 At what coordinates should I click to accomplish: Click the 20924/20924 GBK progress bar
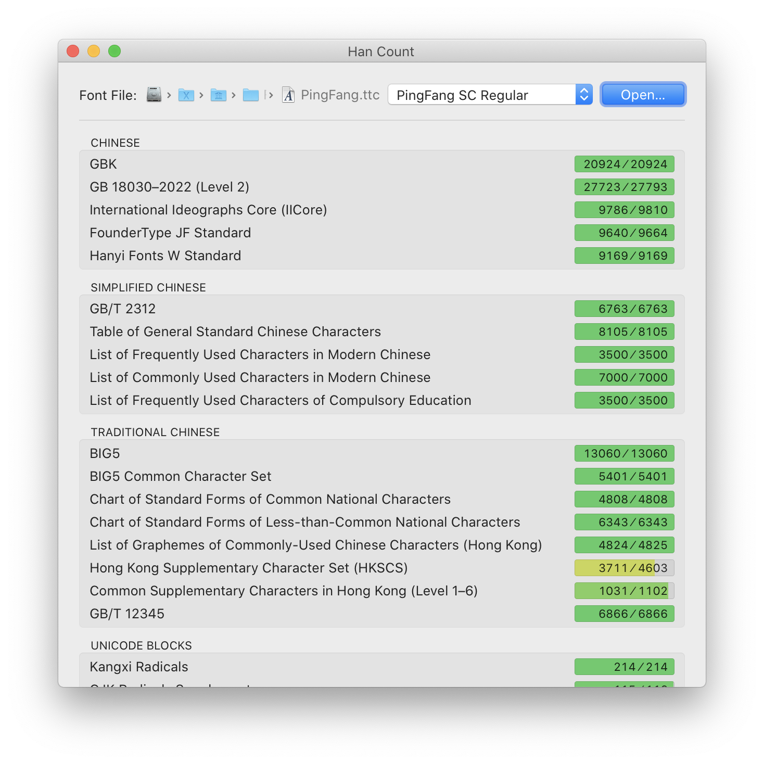[625, 164]
